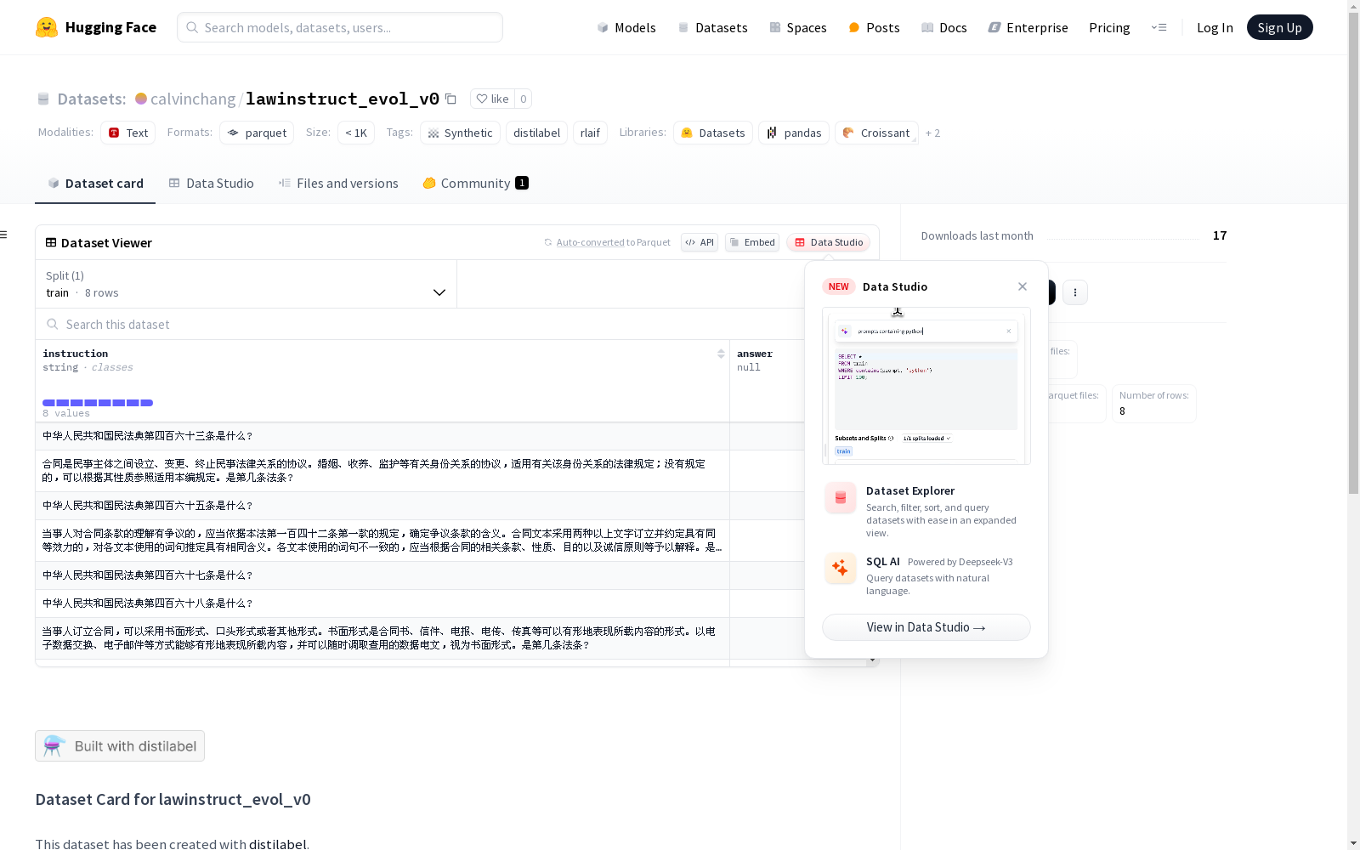The height and width of the screenshot is (850, 1360).
Task: Click View in Data Studio button
Action: click(926, 627)
